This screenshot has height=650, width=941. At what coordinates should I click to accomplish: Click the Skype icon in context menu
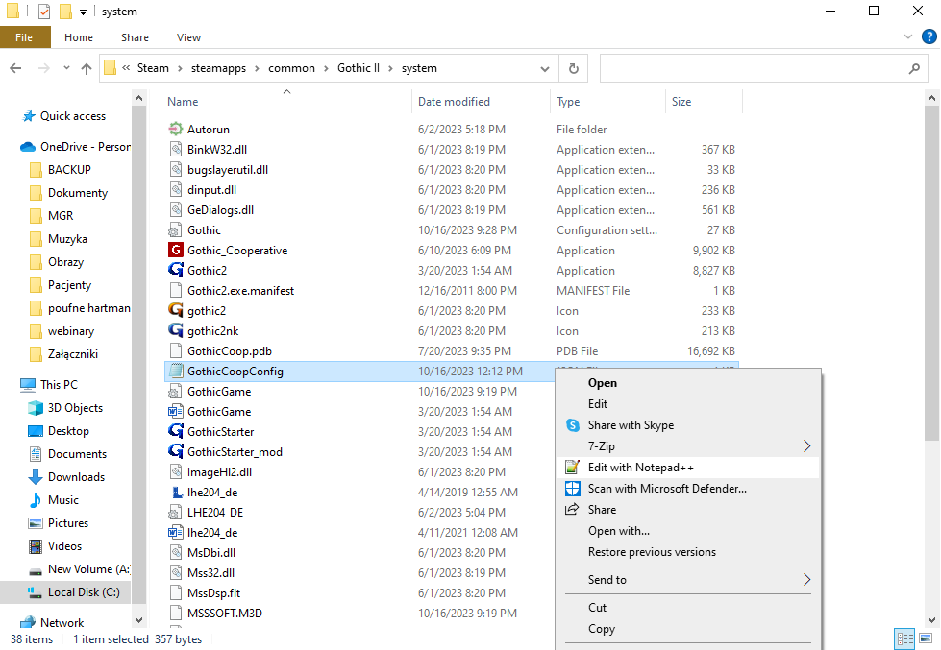pyautogui.click(x=573, y=425)
